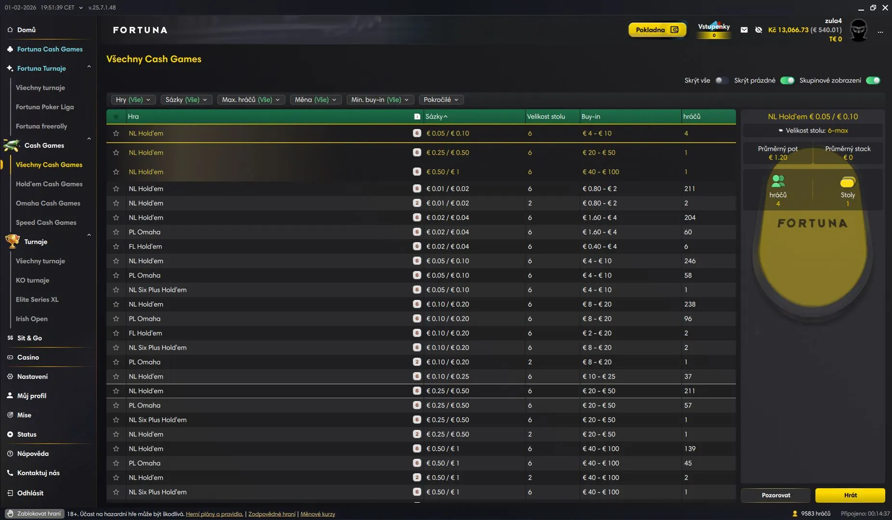Open the Hry (Vše) filter dropdown
The width and height of the screenshot is (892, 520).
click(x=133, y=100)
